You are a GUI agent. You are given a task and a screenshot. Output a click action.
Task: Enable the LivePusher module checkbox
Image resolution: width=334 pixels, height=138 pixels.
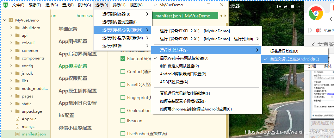123,134
